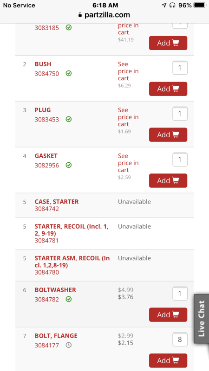This screenshot has width=209, height=371.
Task: Add BUSH to cart
Action: [x=168, y=89]
